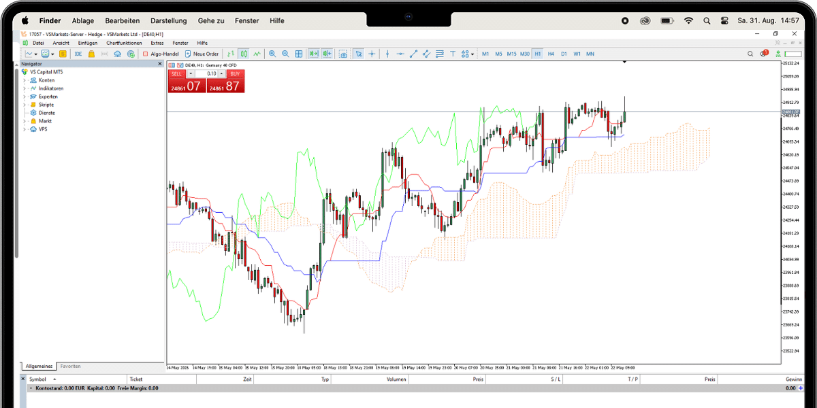Expand the Skripte tree node
The height and width of the screenshot is (408, 817).
coord(25,105)
